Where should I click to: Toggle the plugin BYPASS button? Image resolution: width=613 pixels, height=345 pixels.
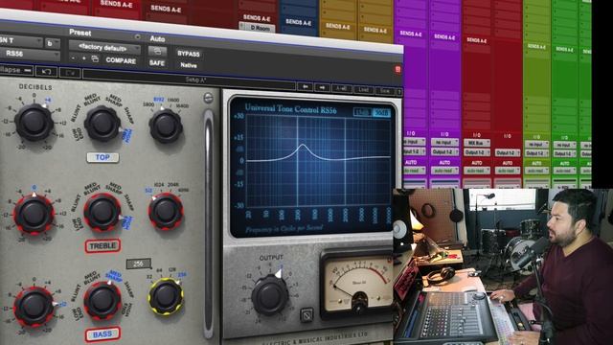[189, 54]
